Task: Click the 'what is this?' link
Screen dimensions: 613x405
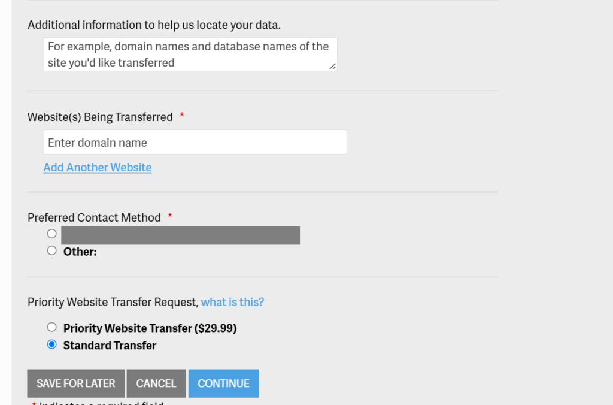Action: point(232,302)
